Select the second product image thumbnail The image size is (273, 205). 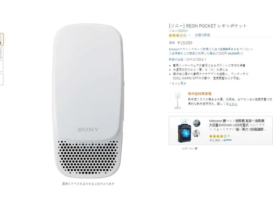click(1, 53)
